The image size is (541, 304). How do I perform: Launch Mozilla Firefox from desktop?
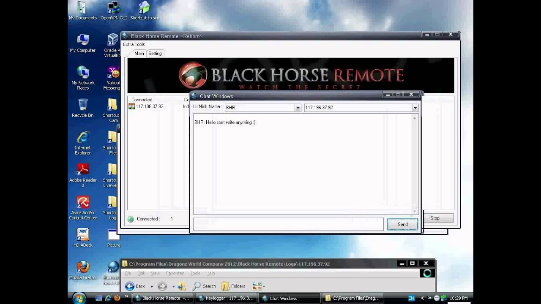(x=83, y=270)
